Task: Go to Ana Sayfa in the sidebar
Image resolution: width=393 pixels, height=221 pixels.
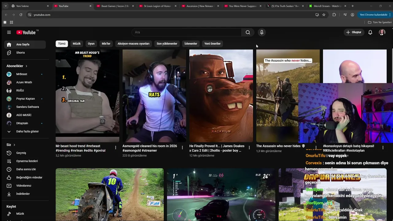Action: pyautogui.click(x=25, y=44)
